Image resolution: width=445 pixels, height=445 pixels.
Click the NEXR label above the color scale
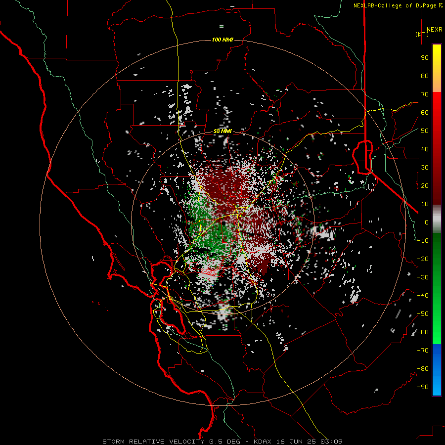(x=434, y=30)
